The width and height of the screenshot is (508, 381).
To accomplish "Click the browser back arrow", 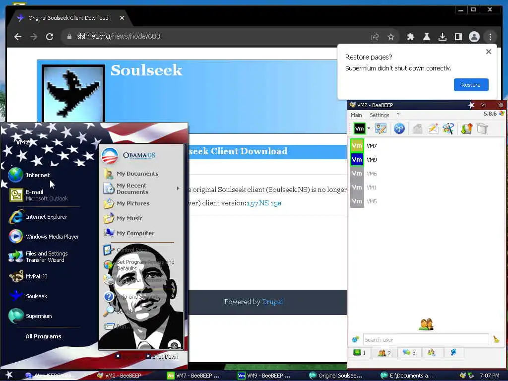I will 18,37.
